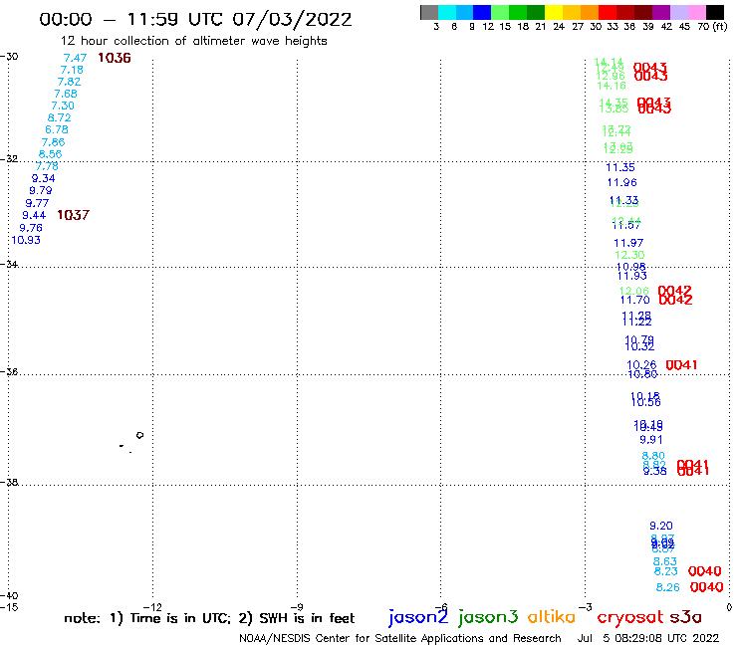Click the wave height 7.86
Viewport: 737px width, 647px height.
coord(53,142)
